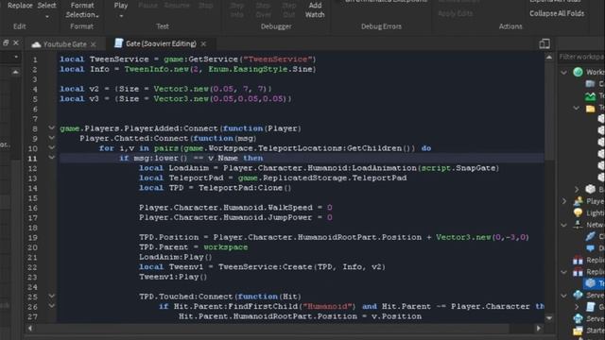This screenshot has width=605, height=340.
Task: Click in the Filter workspace search field
Action: coord(582,57)
